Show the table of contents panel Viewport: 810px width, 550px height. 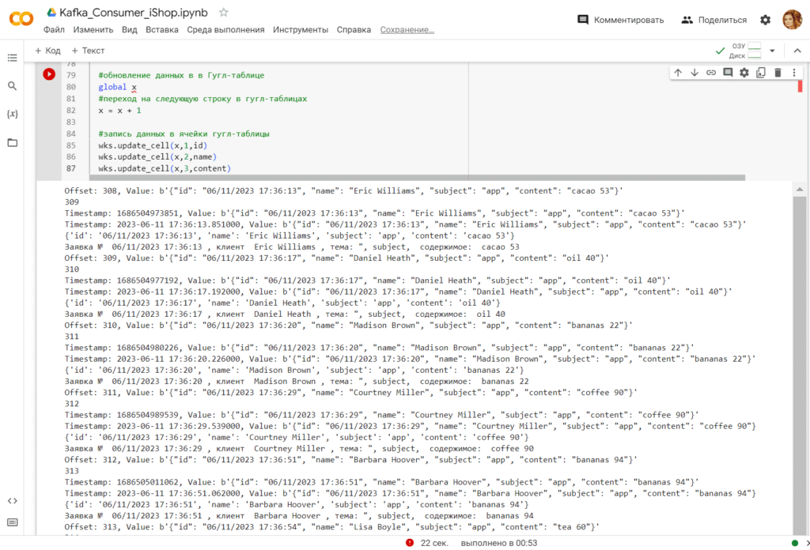pyautogui.click(x=13, y=57)
